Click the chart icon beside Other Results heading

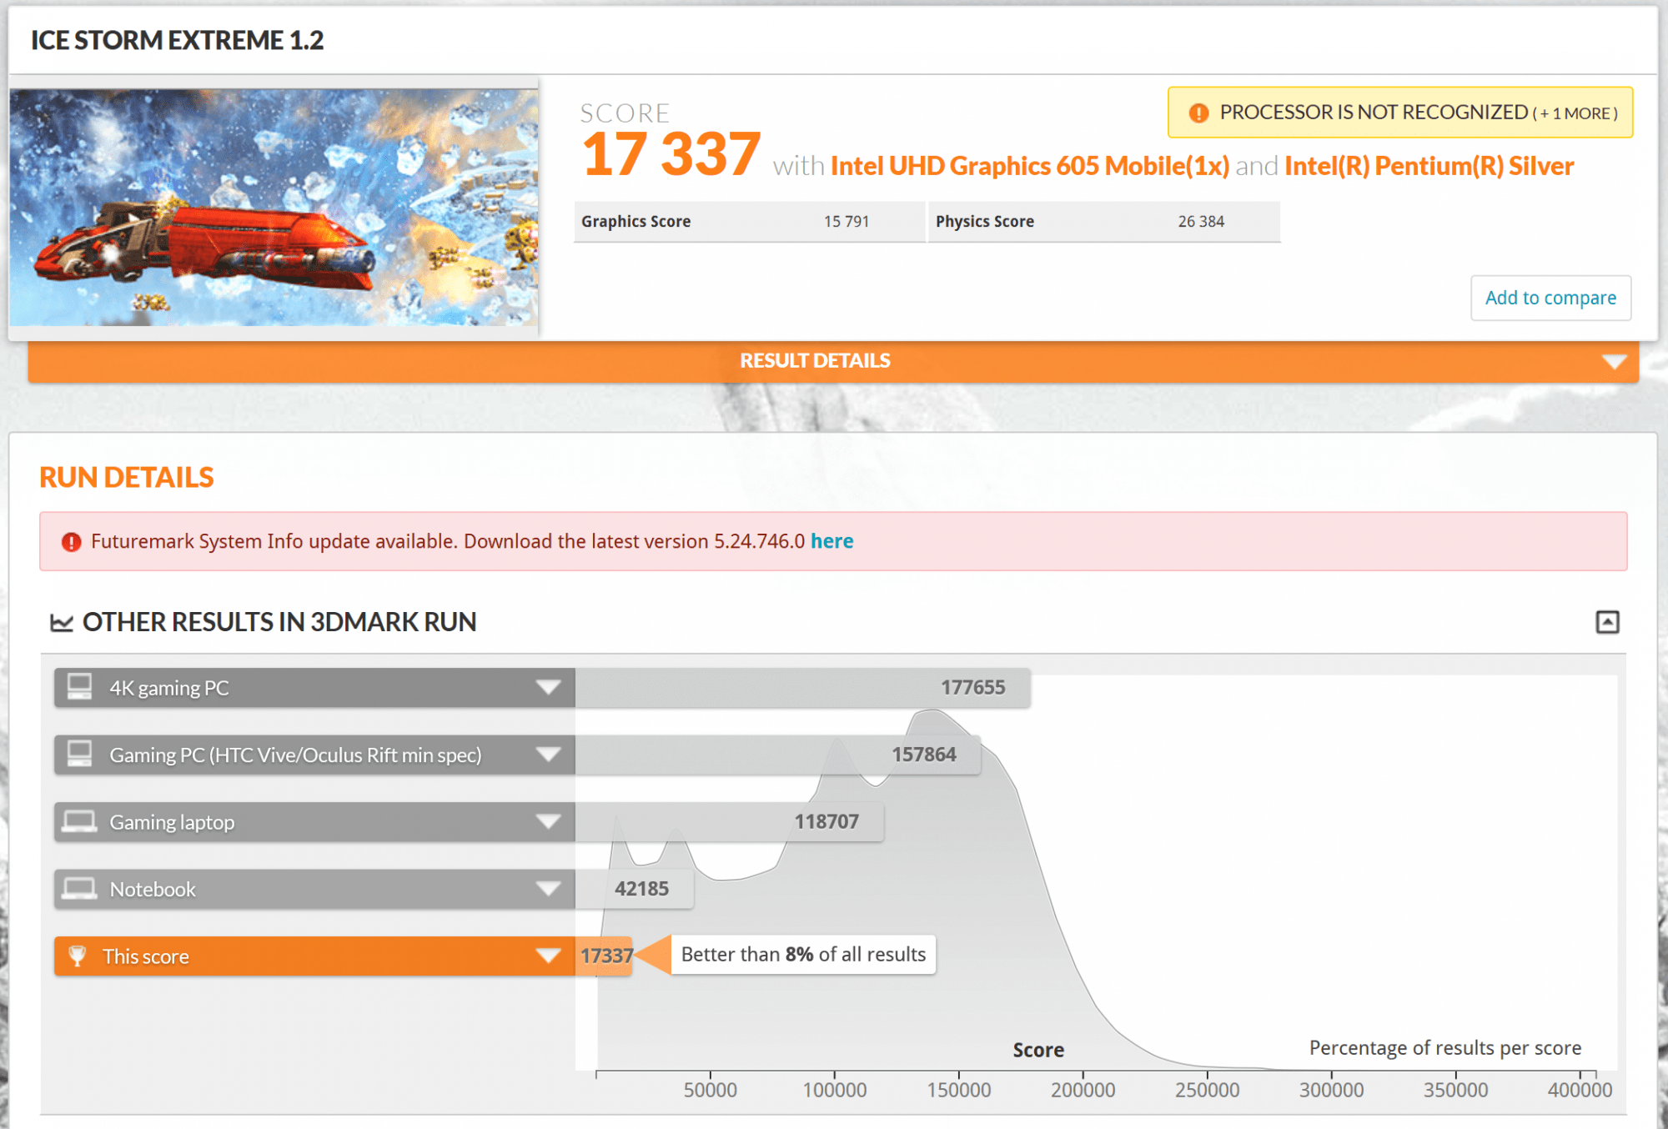pos(62,622)
